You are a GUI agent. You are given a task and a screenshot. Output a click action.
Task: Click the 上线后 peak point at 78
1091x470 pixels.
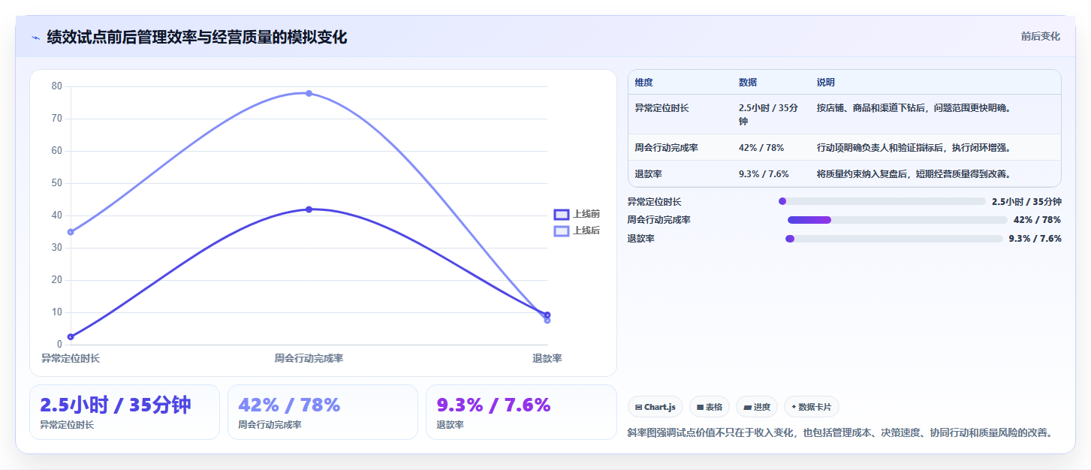[x=309, y=93]
